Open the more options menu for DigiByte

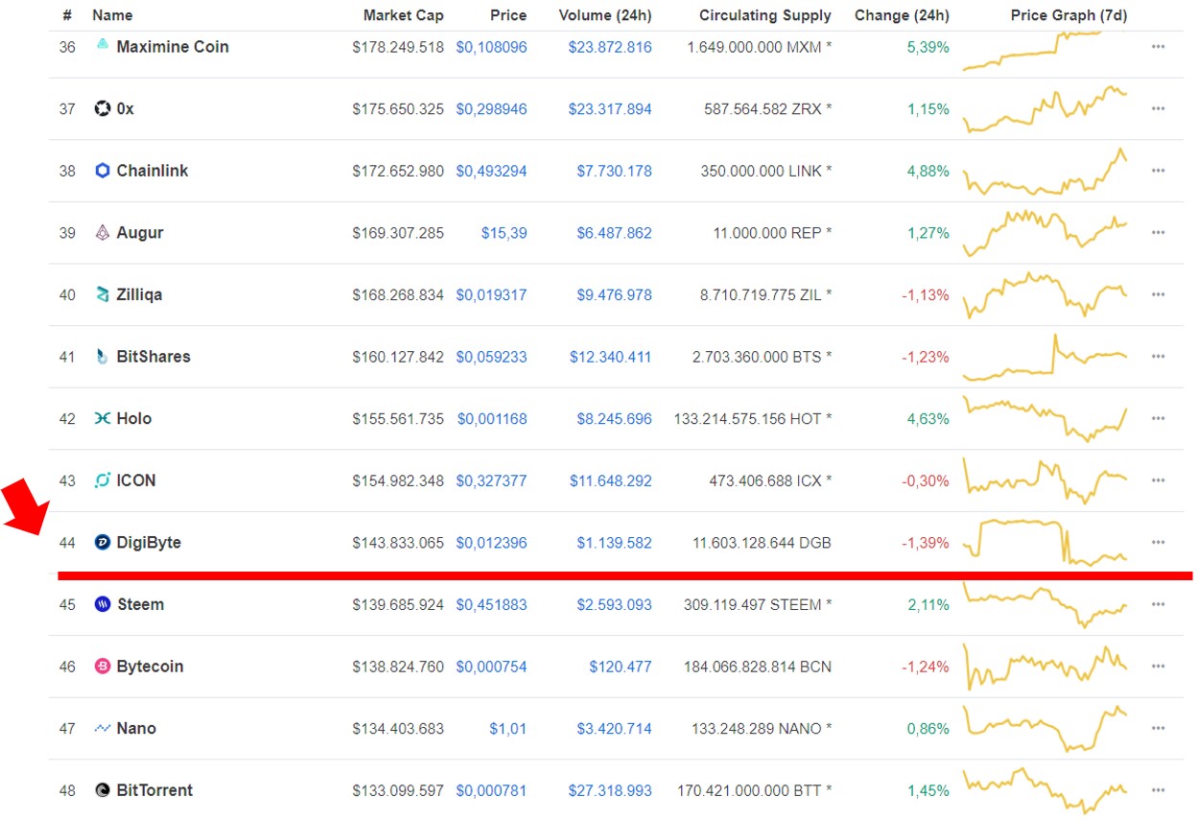coord(1158,543)
